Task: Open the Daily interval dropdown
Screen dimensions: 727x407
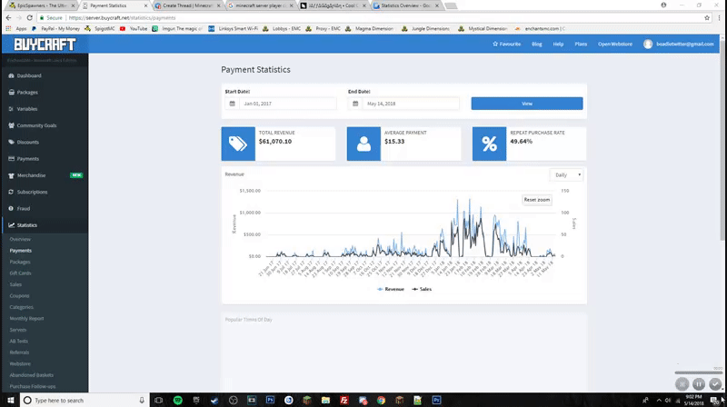Action: 567,174
